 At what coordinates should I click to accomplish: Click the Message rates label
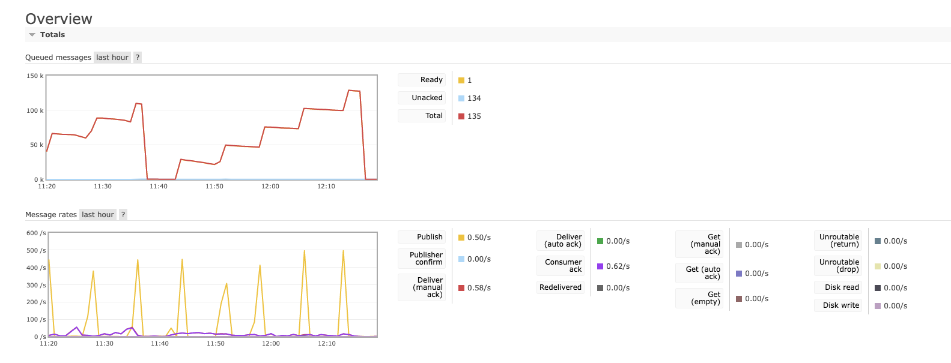pyautogui.click(x=51, y=215)
